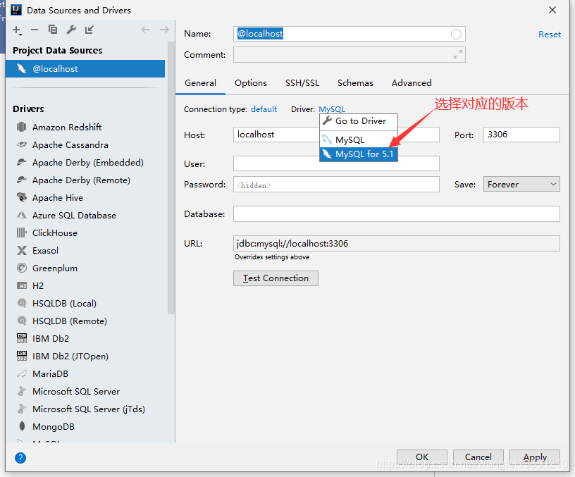Open the Advanced tab
The width and height of the screenshot is (575, 477).
point(412,83)
